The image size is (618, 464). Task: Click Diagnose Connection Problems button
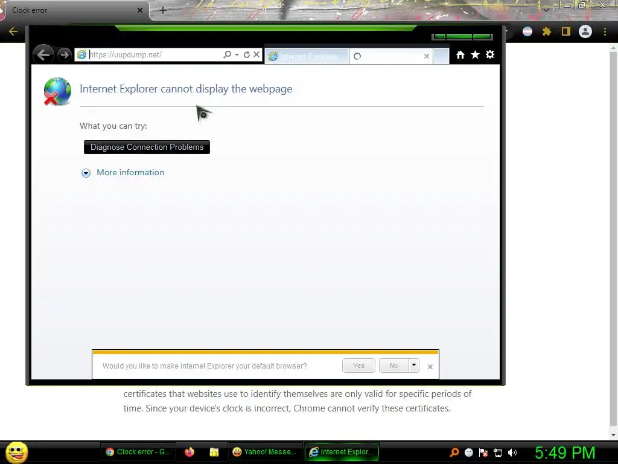(147, 147)
